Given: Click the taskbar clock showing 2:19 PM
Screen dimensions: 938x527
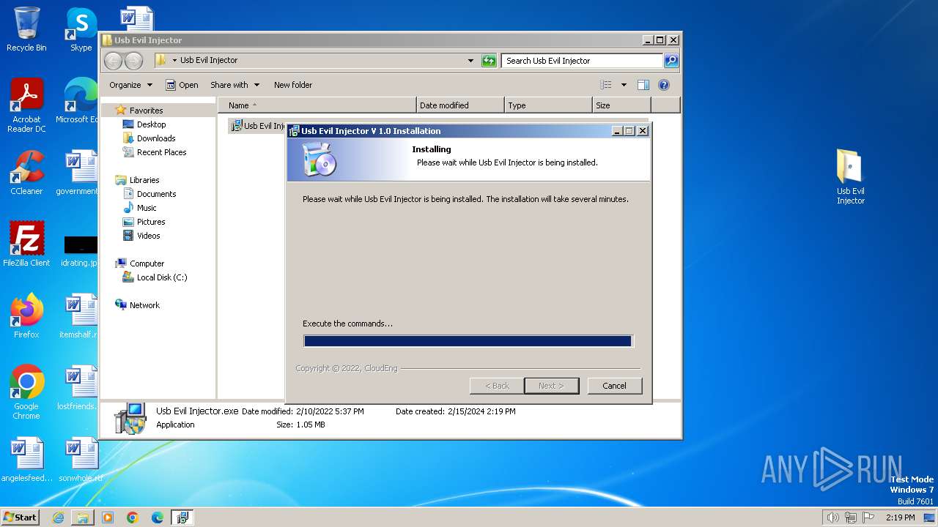Looking at the screenshot, I should pyautogui.click(x=900, y=517).
